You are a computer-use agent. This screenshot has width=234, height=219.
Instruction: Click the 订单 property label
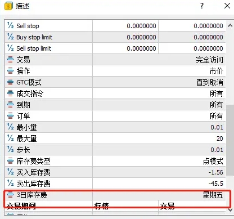[x=23, y=116]
